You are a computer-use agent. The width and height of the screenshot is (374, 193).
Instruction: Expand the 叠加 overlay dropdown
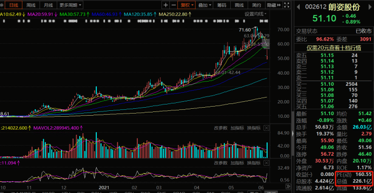[205, 5]
